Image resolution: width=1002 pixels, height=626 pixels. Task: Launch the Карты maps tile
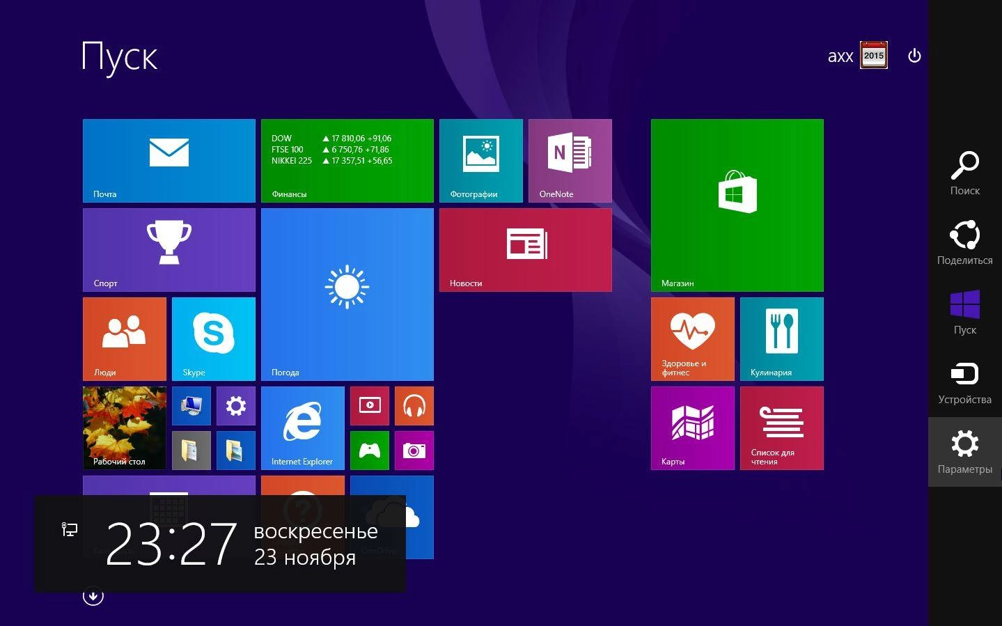(x=693, y=428)
